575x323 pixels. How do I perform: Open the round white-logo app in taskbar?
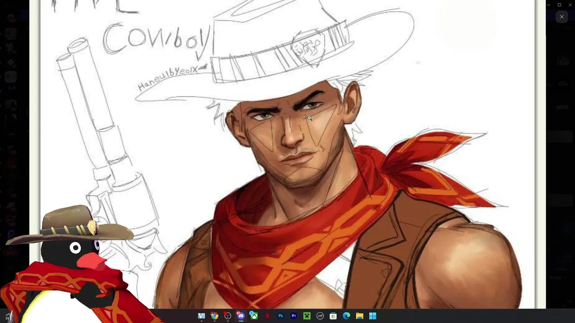pyautogui.click(x=320, y=316)
